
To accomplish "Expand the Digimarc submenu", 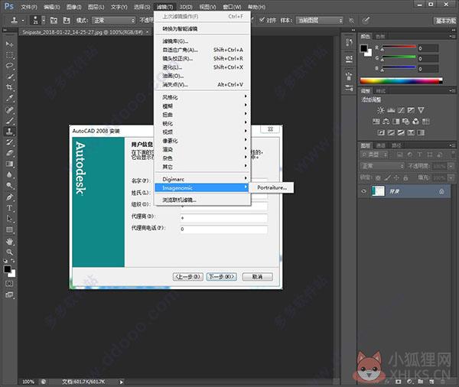I will [203, 179].
